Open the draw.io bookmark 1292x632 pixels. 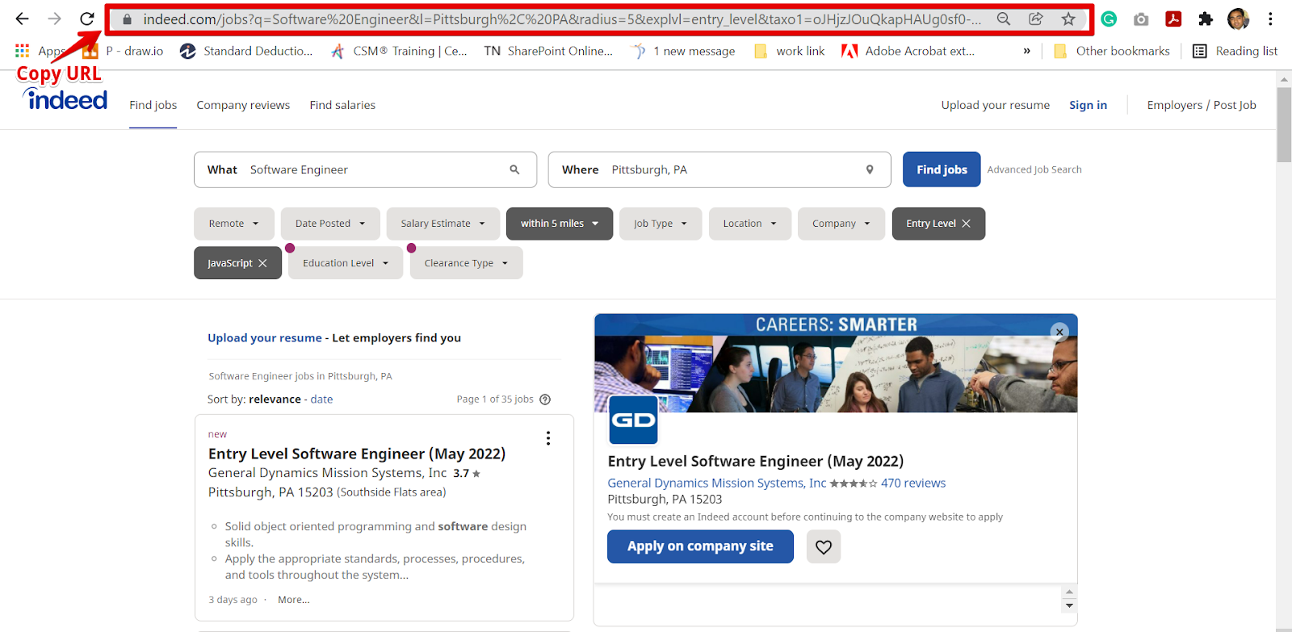(x=124, y=51)
